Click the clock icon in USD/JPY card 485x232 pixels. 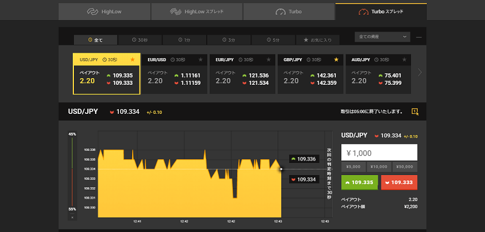104,59
